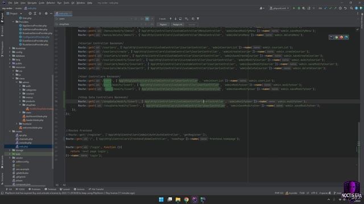Image resolution: width=364 pixels, height=204 pixels.
Task: Click the Git commit checkmark icon
Action: coord(330,8)
